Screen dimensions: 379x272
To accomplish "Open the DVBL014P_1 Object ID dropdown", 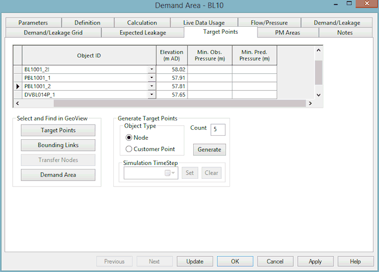I will click(x=152, y=94).
